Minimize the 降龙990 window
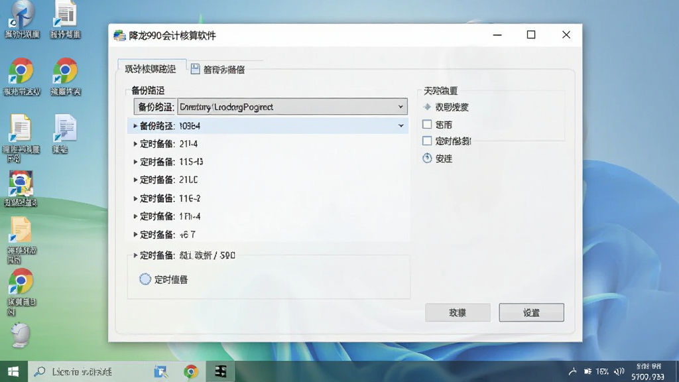Image resolution: width=679 pixels, height=382 pixels. [497, 34]
